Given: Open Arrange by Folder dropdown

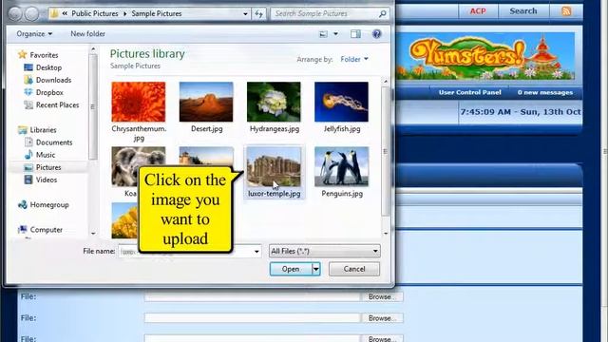Looking at the screenshot, I should coord(354,59).
